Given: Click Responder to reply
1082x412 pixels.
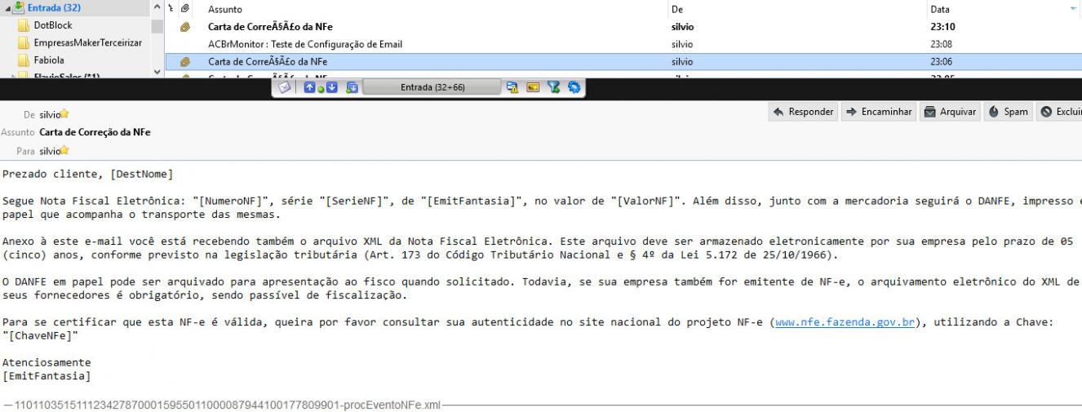Looking at the screenshot, I should coord(804,111).
